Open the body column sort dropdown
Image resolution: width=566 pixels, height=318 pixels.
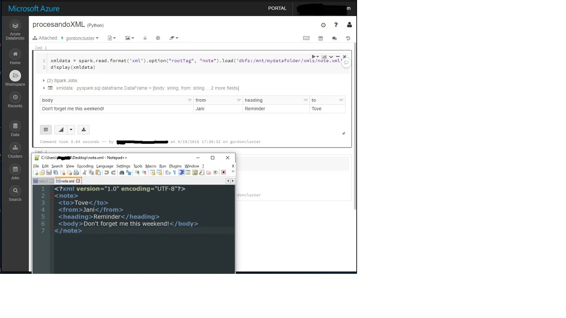(190, 100)
